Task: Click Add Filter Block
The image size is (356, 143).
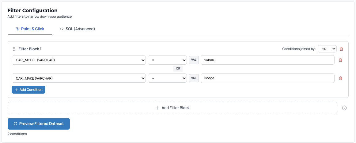Action: [172, 108]
